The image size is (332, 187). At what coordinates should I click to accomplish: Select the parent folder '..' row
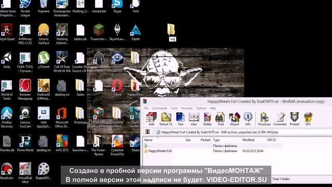(213, 146)
